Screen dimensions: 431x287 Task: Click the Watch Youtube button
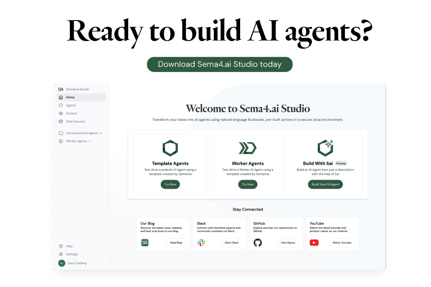pyautogui.click(x=342, y=243)
